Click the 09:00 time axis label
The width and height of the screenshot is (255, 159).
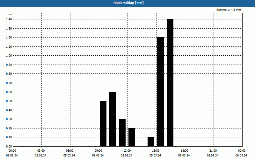(x=98, y=151)
